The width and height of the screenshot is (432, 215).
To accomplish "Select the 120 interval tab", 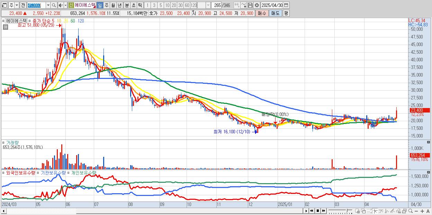I will pos(193,5).
